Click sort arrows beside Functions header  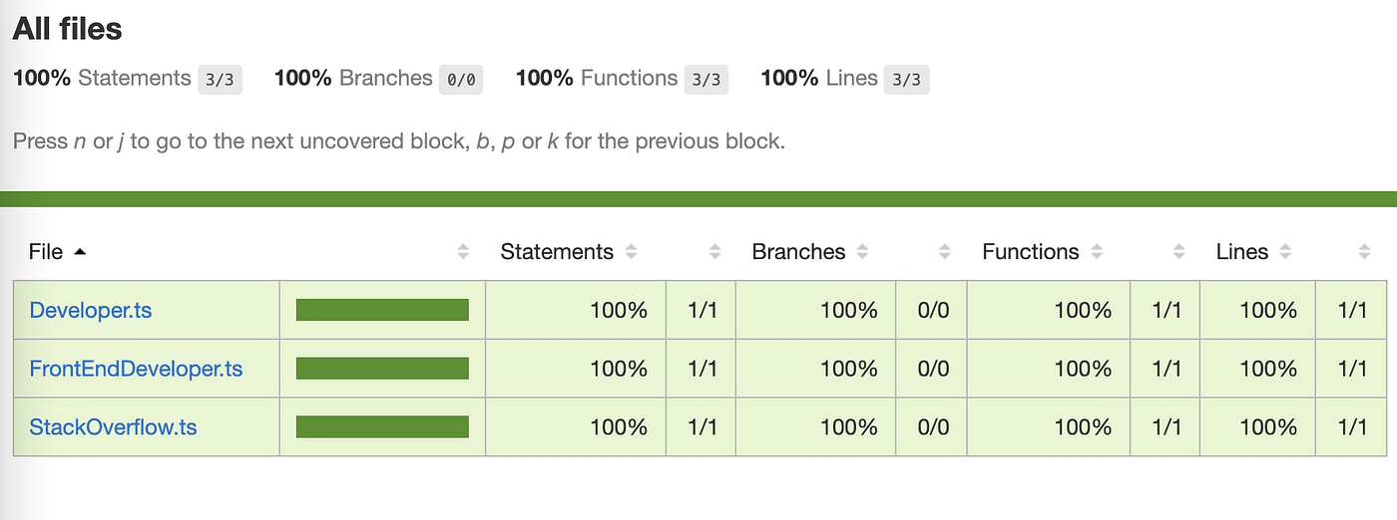click(1096, 252)
